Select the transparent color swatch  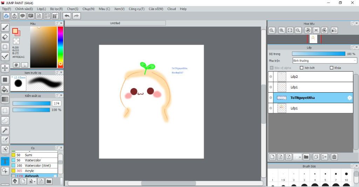pyautogui.click(x=16, y=41)
